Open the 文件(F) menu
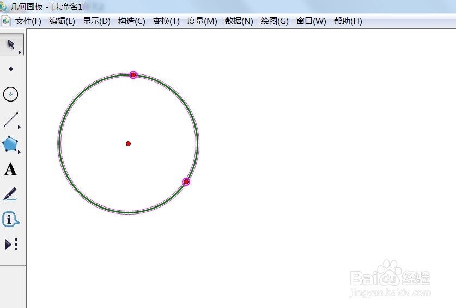The width and height of the screenshot is (456, 308). 28,21
